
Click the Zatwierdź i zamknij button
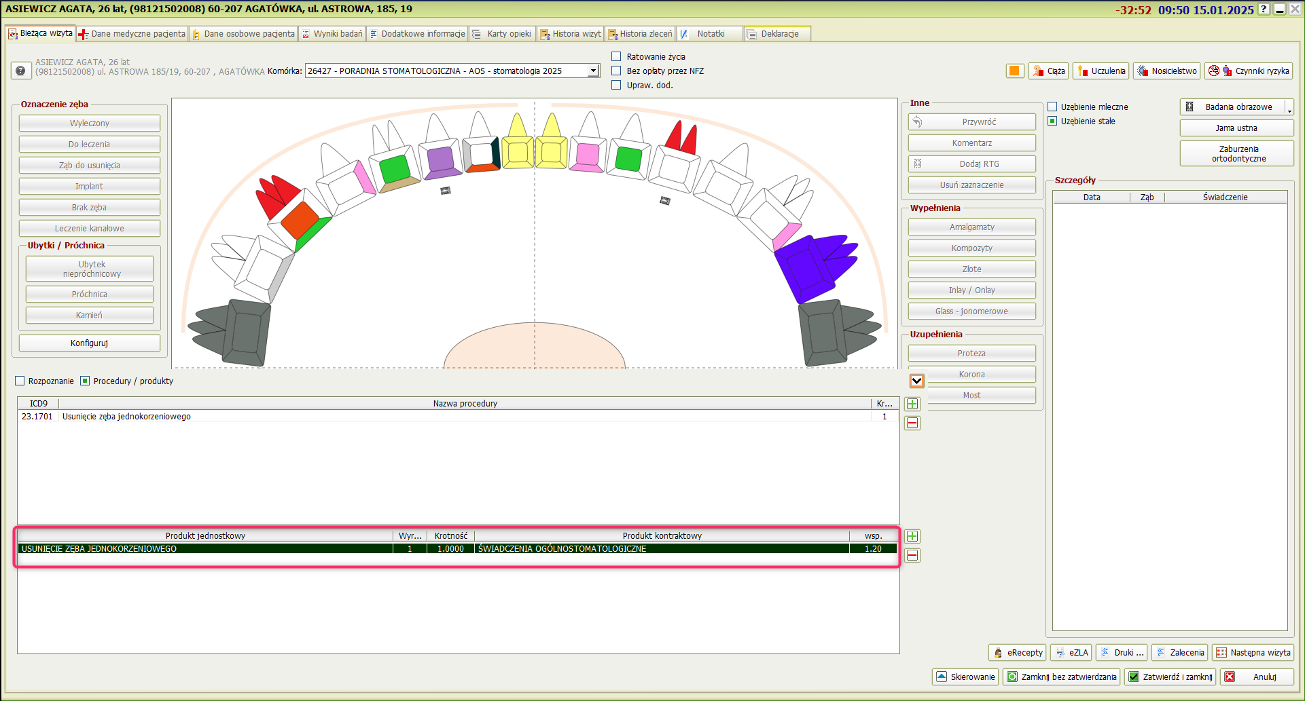pyautogui.click(x=1170, y=677)
